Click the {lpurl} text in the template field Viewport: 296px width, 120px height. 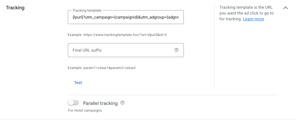pos(77,17)
